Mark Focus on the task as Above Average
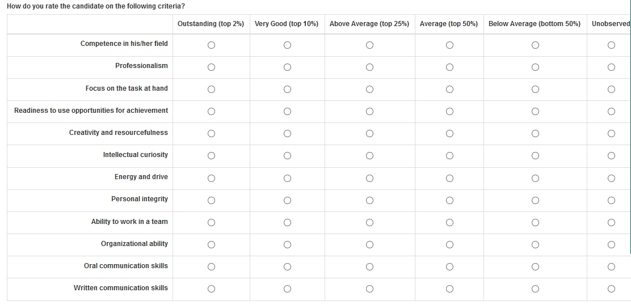 click(x=369, y=90)
